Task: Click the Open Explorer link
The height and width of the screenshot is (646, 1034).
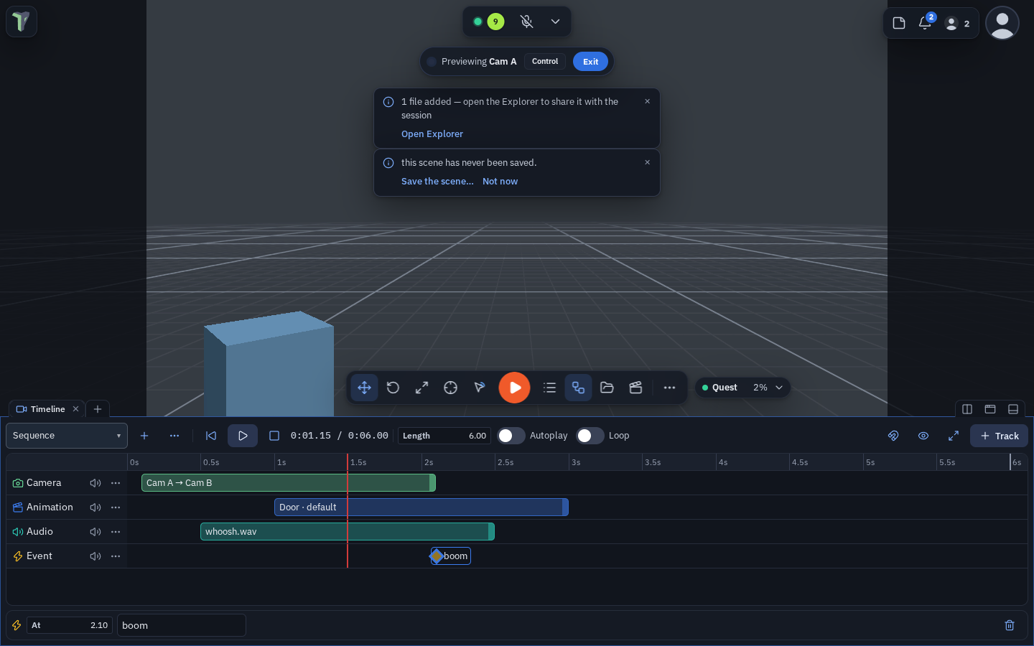Action: [x=432, y=134]
